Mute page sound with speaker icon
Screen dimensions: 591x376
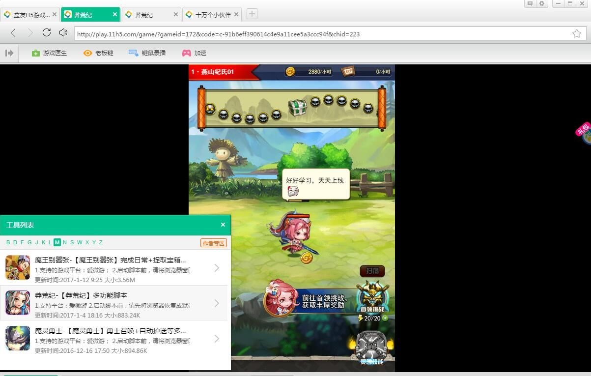[63, 32]
